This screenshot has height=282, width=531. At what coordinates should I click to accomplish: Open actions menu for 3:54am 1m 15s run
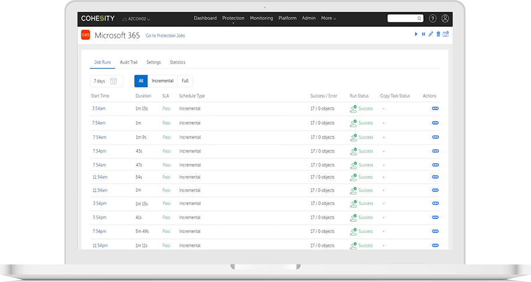coord(435,108)
